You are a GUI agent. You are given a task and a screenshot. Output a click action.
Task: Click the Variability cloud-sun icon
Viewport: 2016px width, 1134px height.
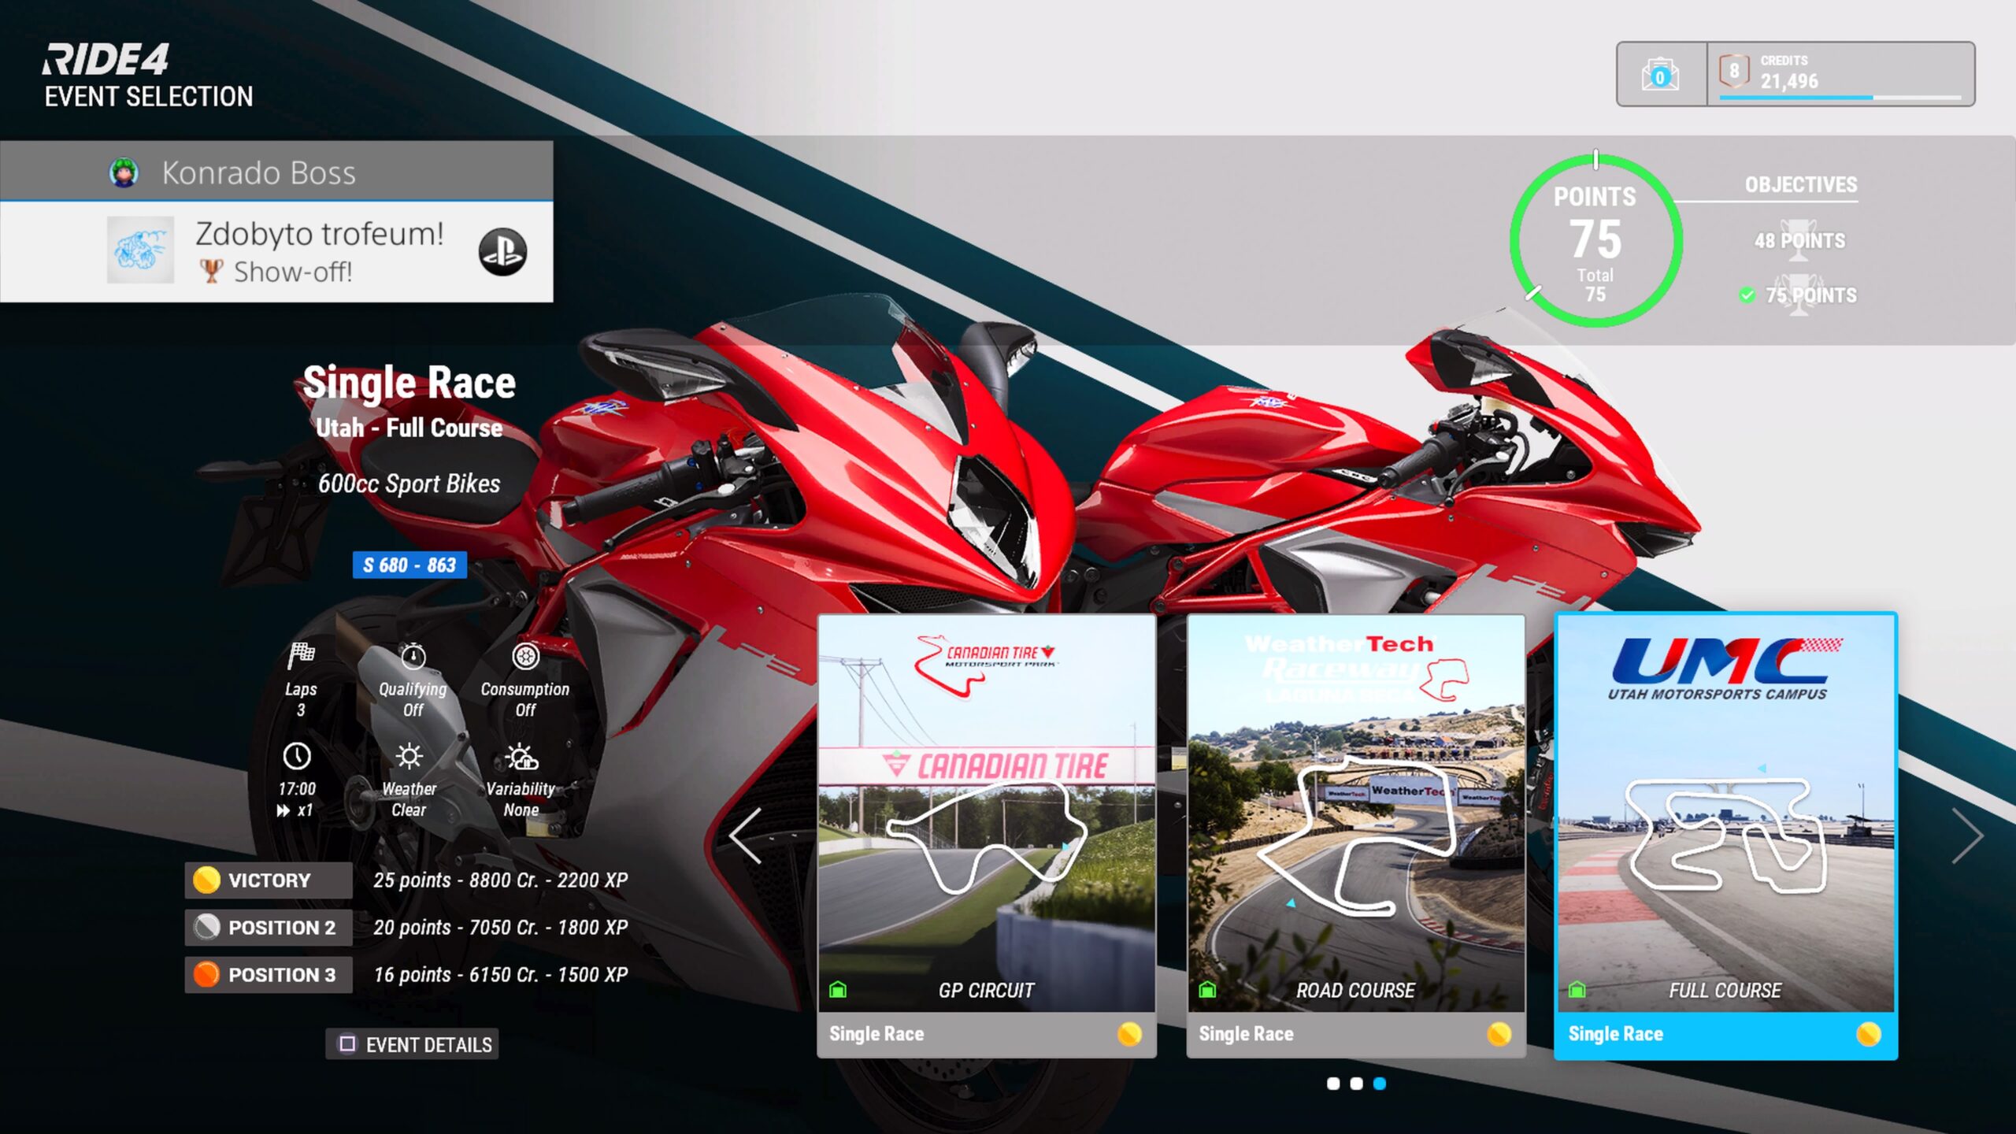tap(521, 758)
